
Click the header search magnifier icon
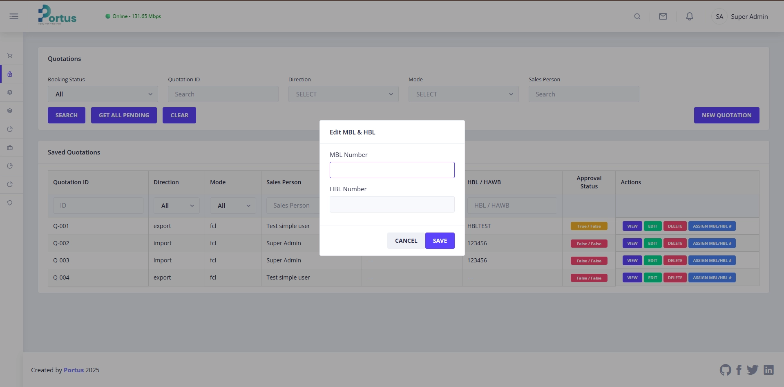(x=637, y=16)
